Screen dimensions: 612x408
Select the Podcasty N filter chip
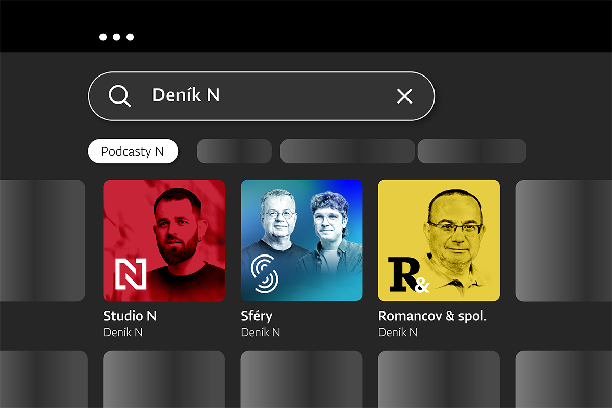tap(133, 151)
